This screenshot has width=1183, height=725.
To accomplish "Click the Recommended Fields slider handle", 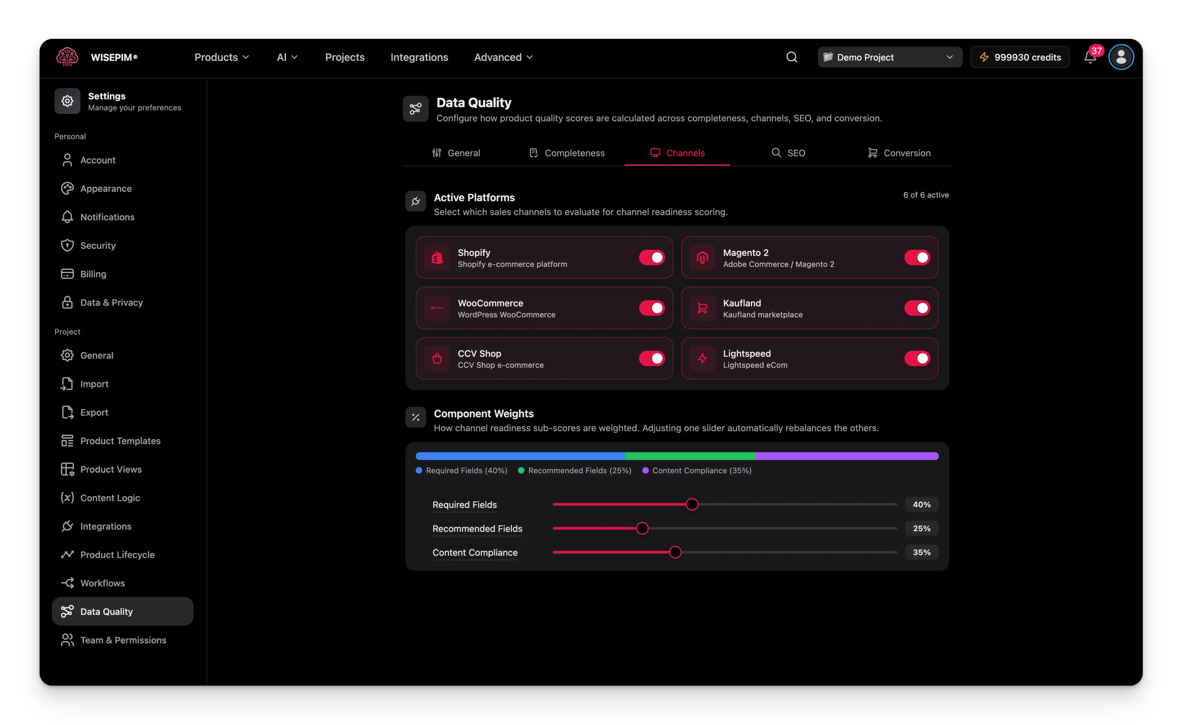I will (x=642, y=528).
